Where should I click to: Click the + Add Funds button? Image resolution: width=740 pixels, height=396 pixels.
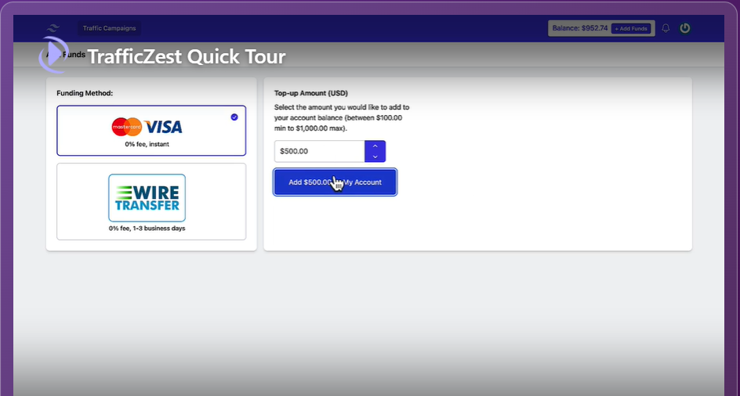tap(631, 29)
